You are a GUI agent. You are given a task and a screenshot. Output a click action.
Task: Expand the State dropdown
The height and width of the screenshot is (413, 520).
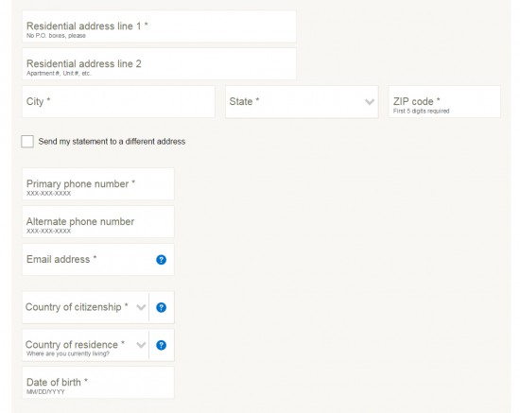(x=302, y=102)
